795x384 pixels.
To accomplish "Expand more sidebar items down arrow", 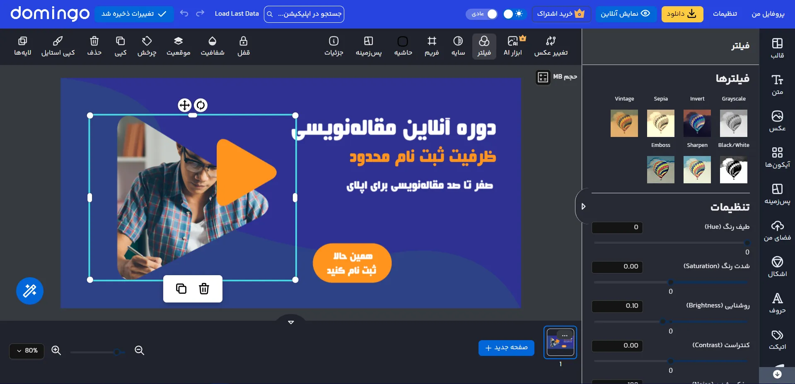I will tap(777, 374).
